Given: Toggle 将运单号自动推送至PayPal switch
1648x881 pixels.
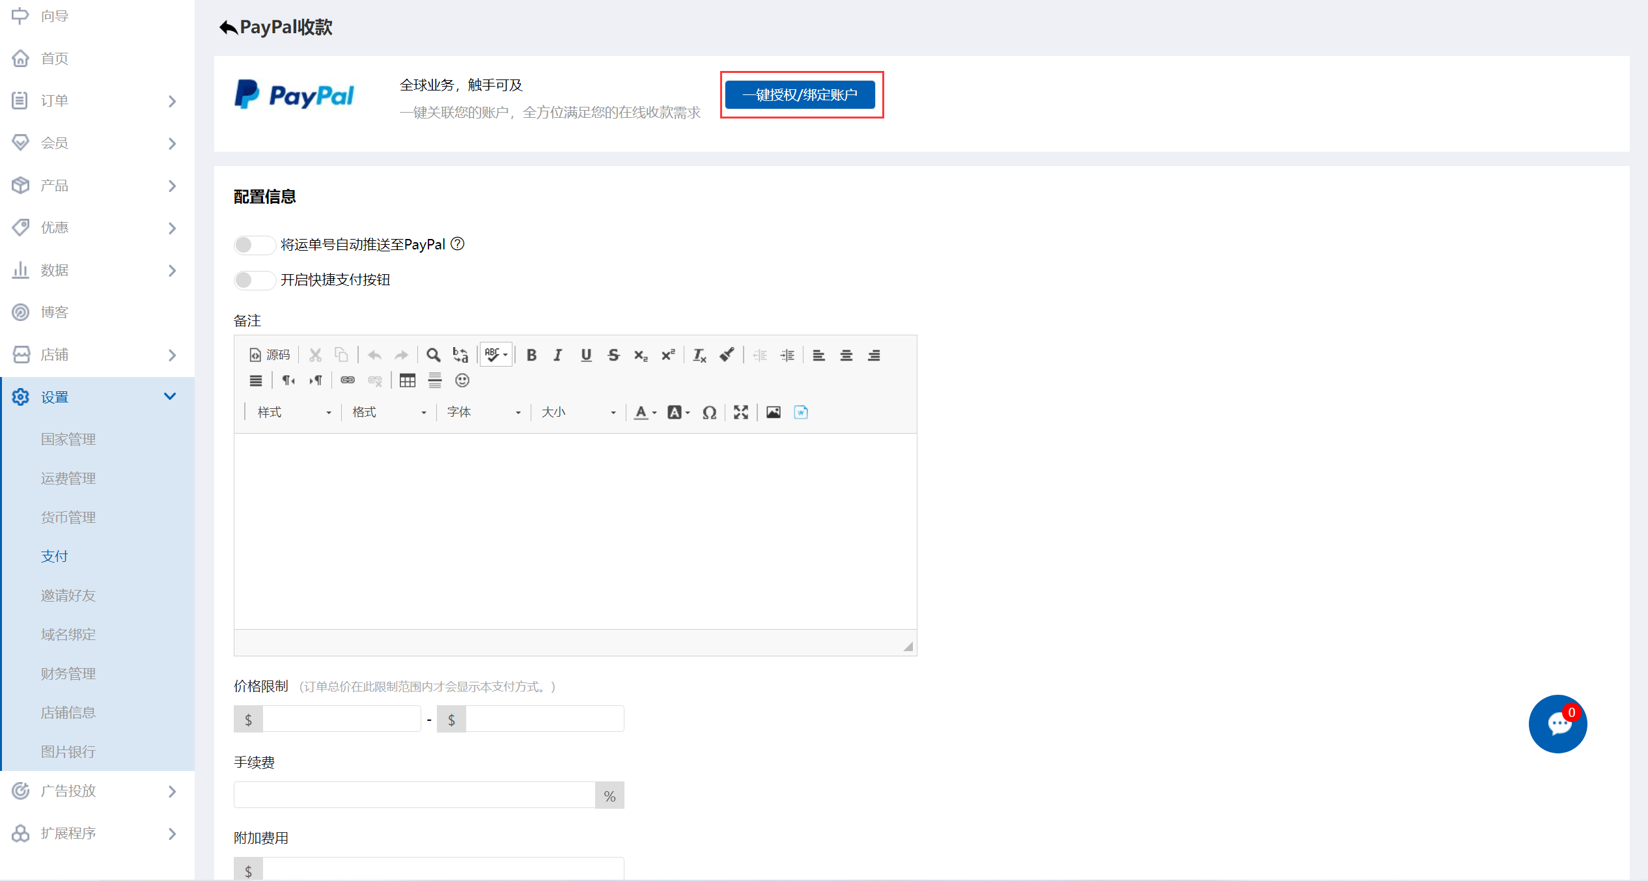Looking at the screenshot, I should 255,245.
